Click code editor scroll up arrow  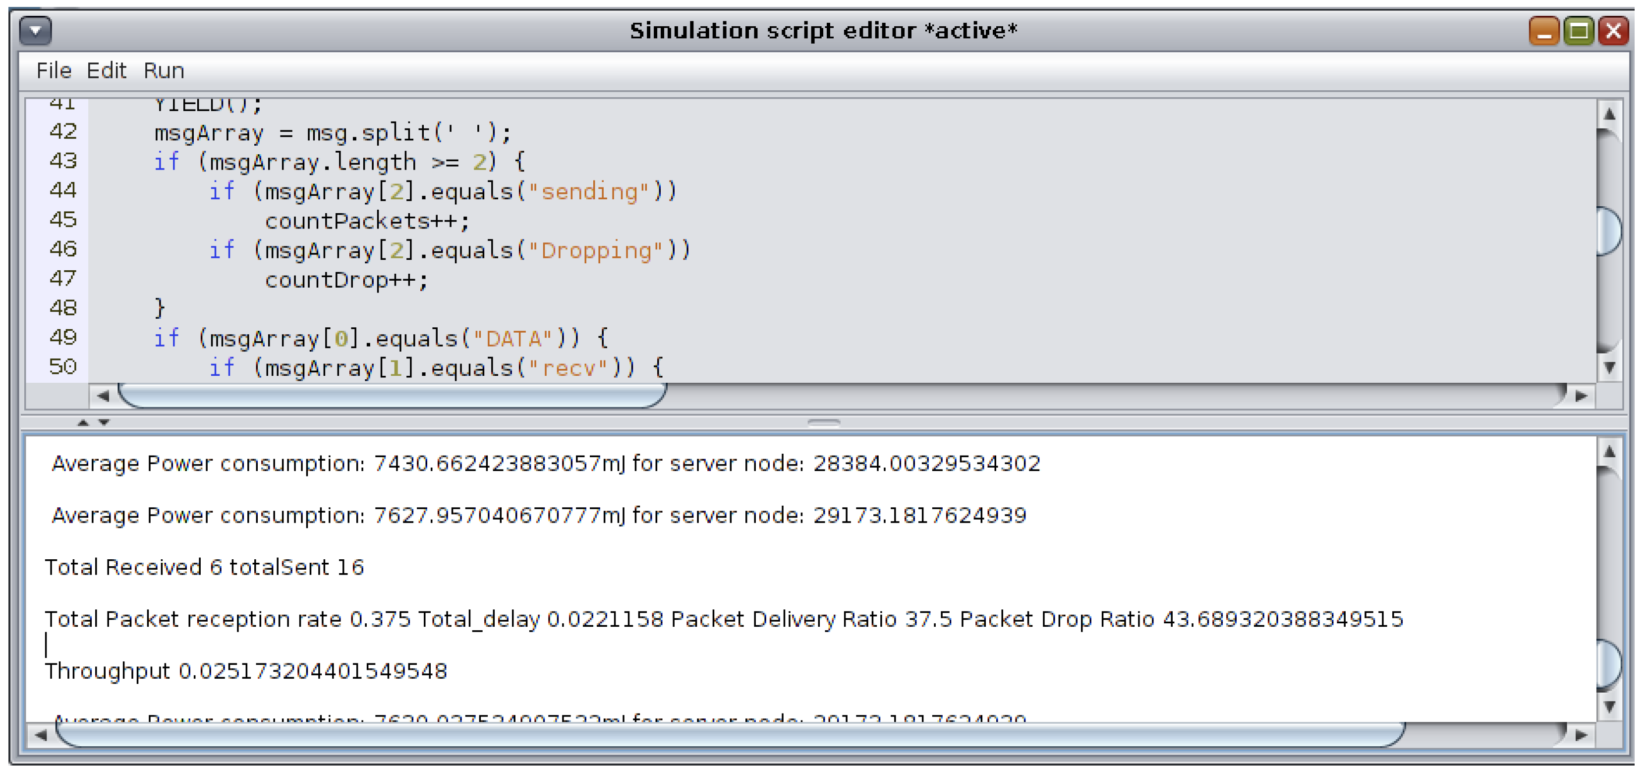tap(1609, 115)
